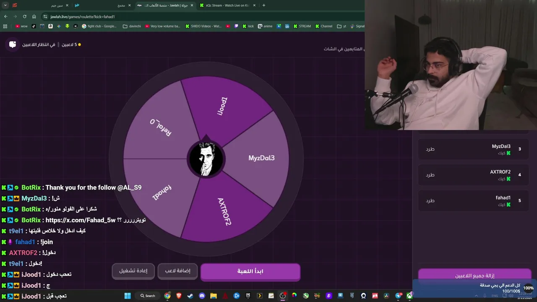Close the Jawlah roulette tab
This screenshot has height=302, width=537.
[x=192, y=5]
